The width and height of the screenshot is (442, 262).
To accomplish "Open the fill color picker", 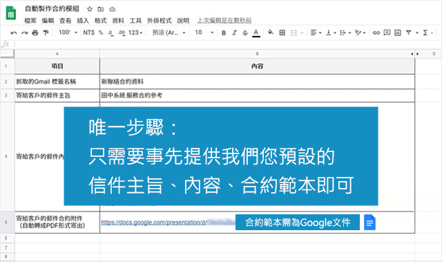I will pyautogui.click(x=271, y=32).
